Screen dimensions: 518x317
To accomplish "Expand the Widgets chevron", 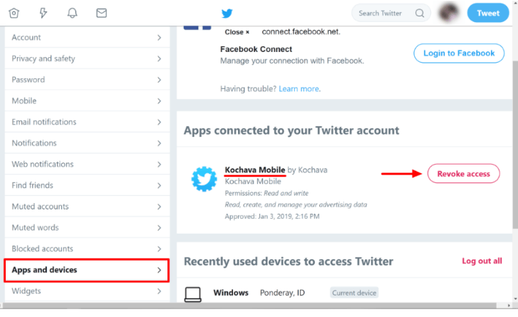I will pyautogui.click(x=159, y=291).
